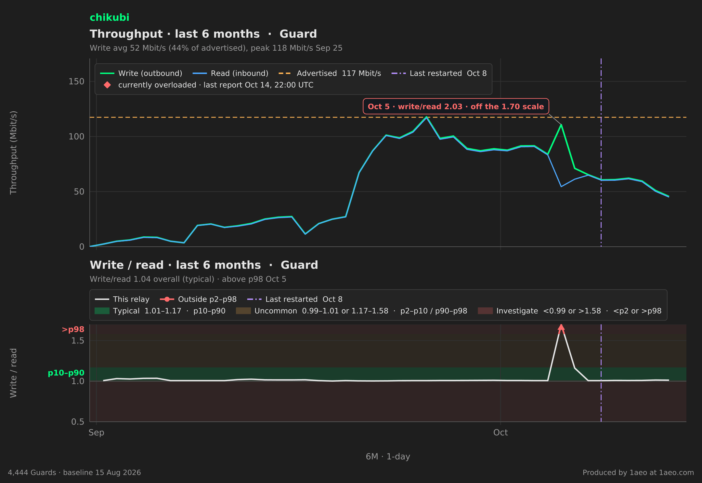Click the green Write line swatch in legend

tap(107, 73)
